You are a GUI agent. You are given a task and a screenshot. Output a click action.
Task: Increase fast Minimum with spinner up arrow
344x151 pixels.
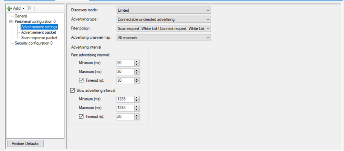point(137,61)
